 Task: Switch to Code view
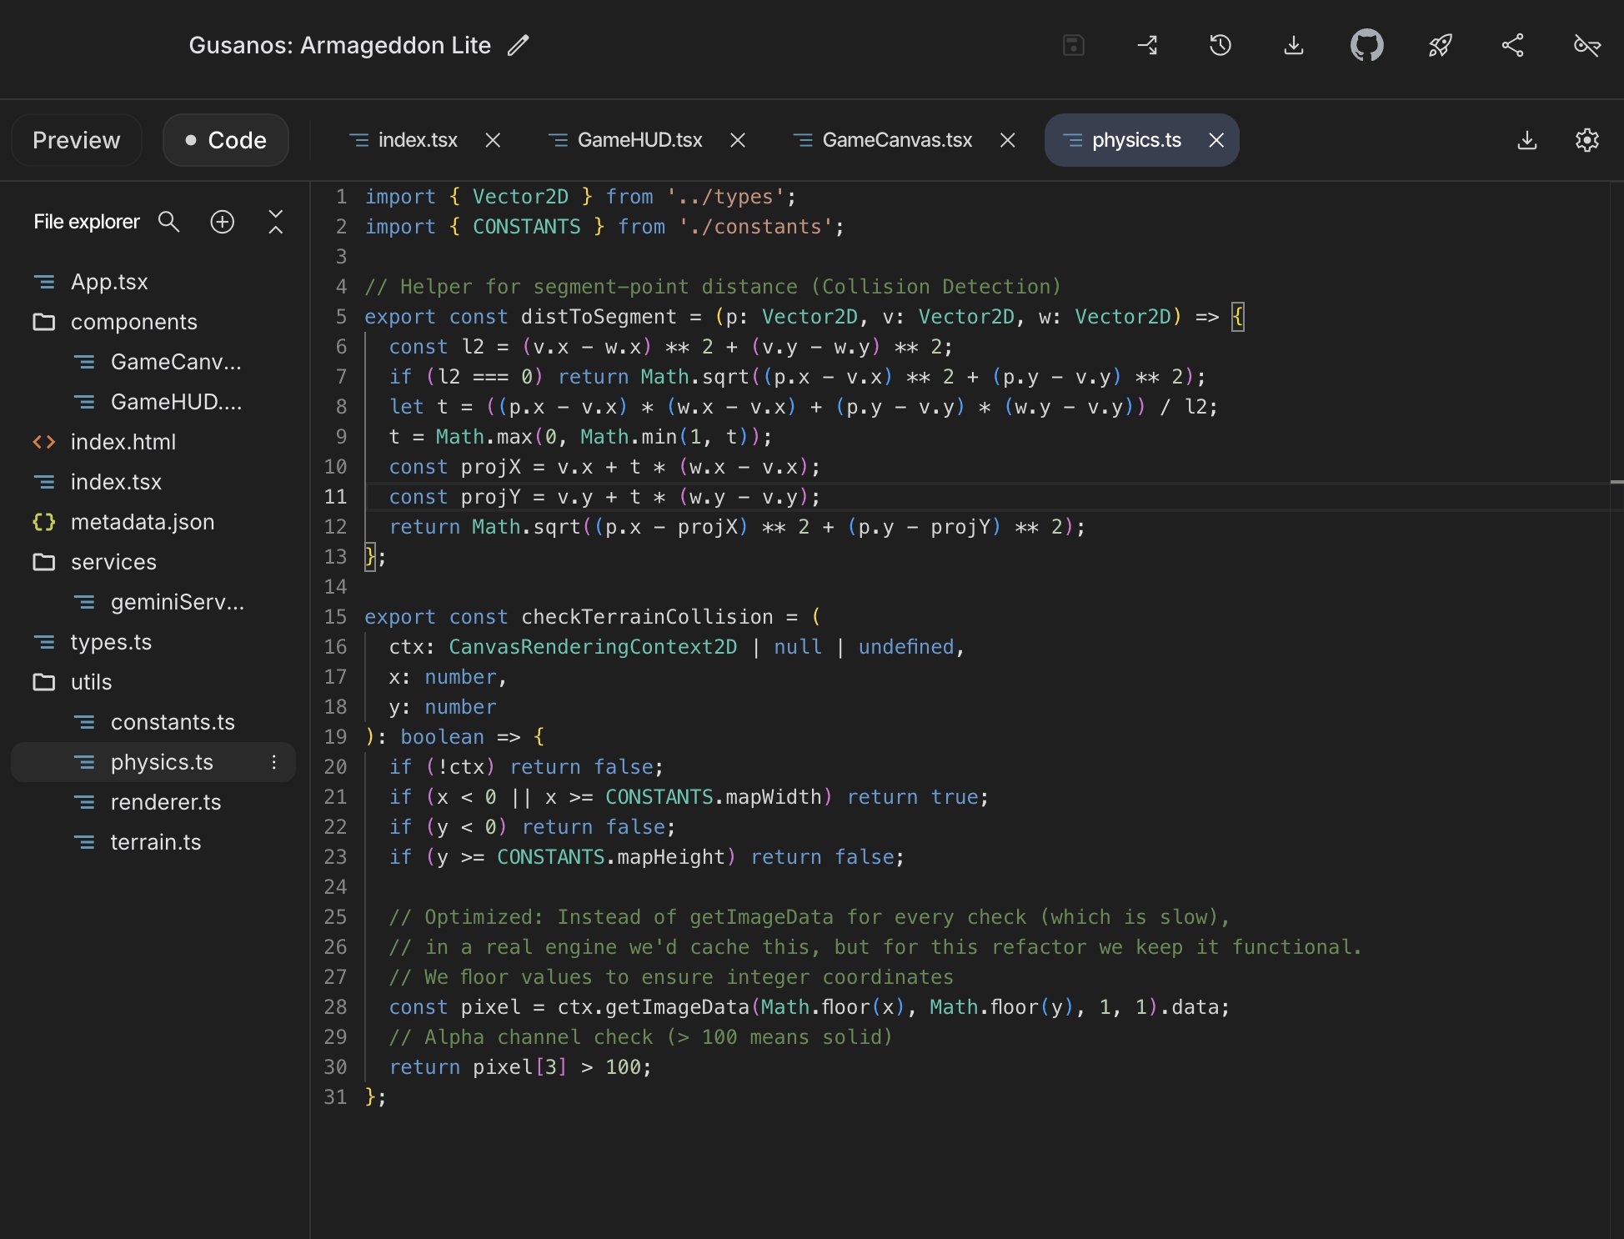pyautogui.click(x=226, y=140)
